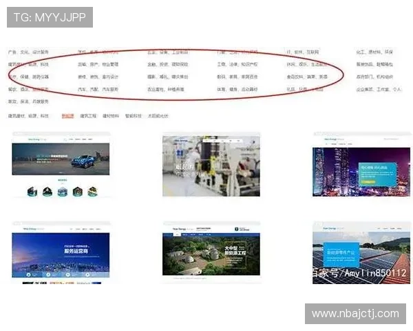
Task: Select the 食品饮料、蔬果、茶酒 category
Action: point(307,77)
